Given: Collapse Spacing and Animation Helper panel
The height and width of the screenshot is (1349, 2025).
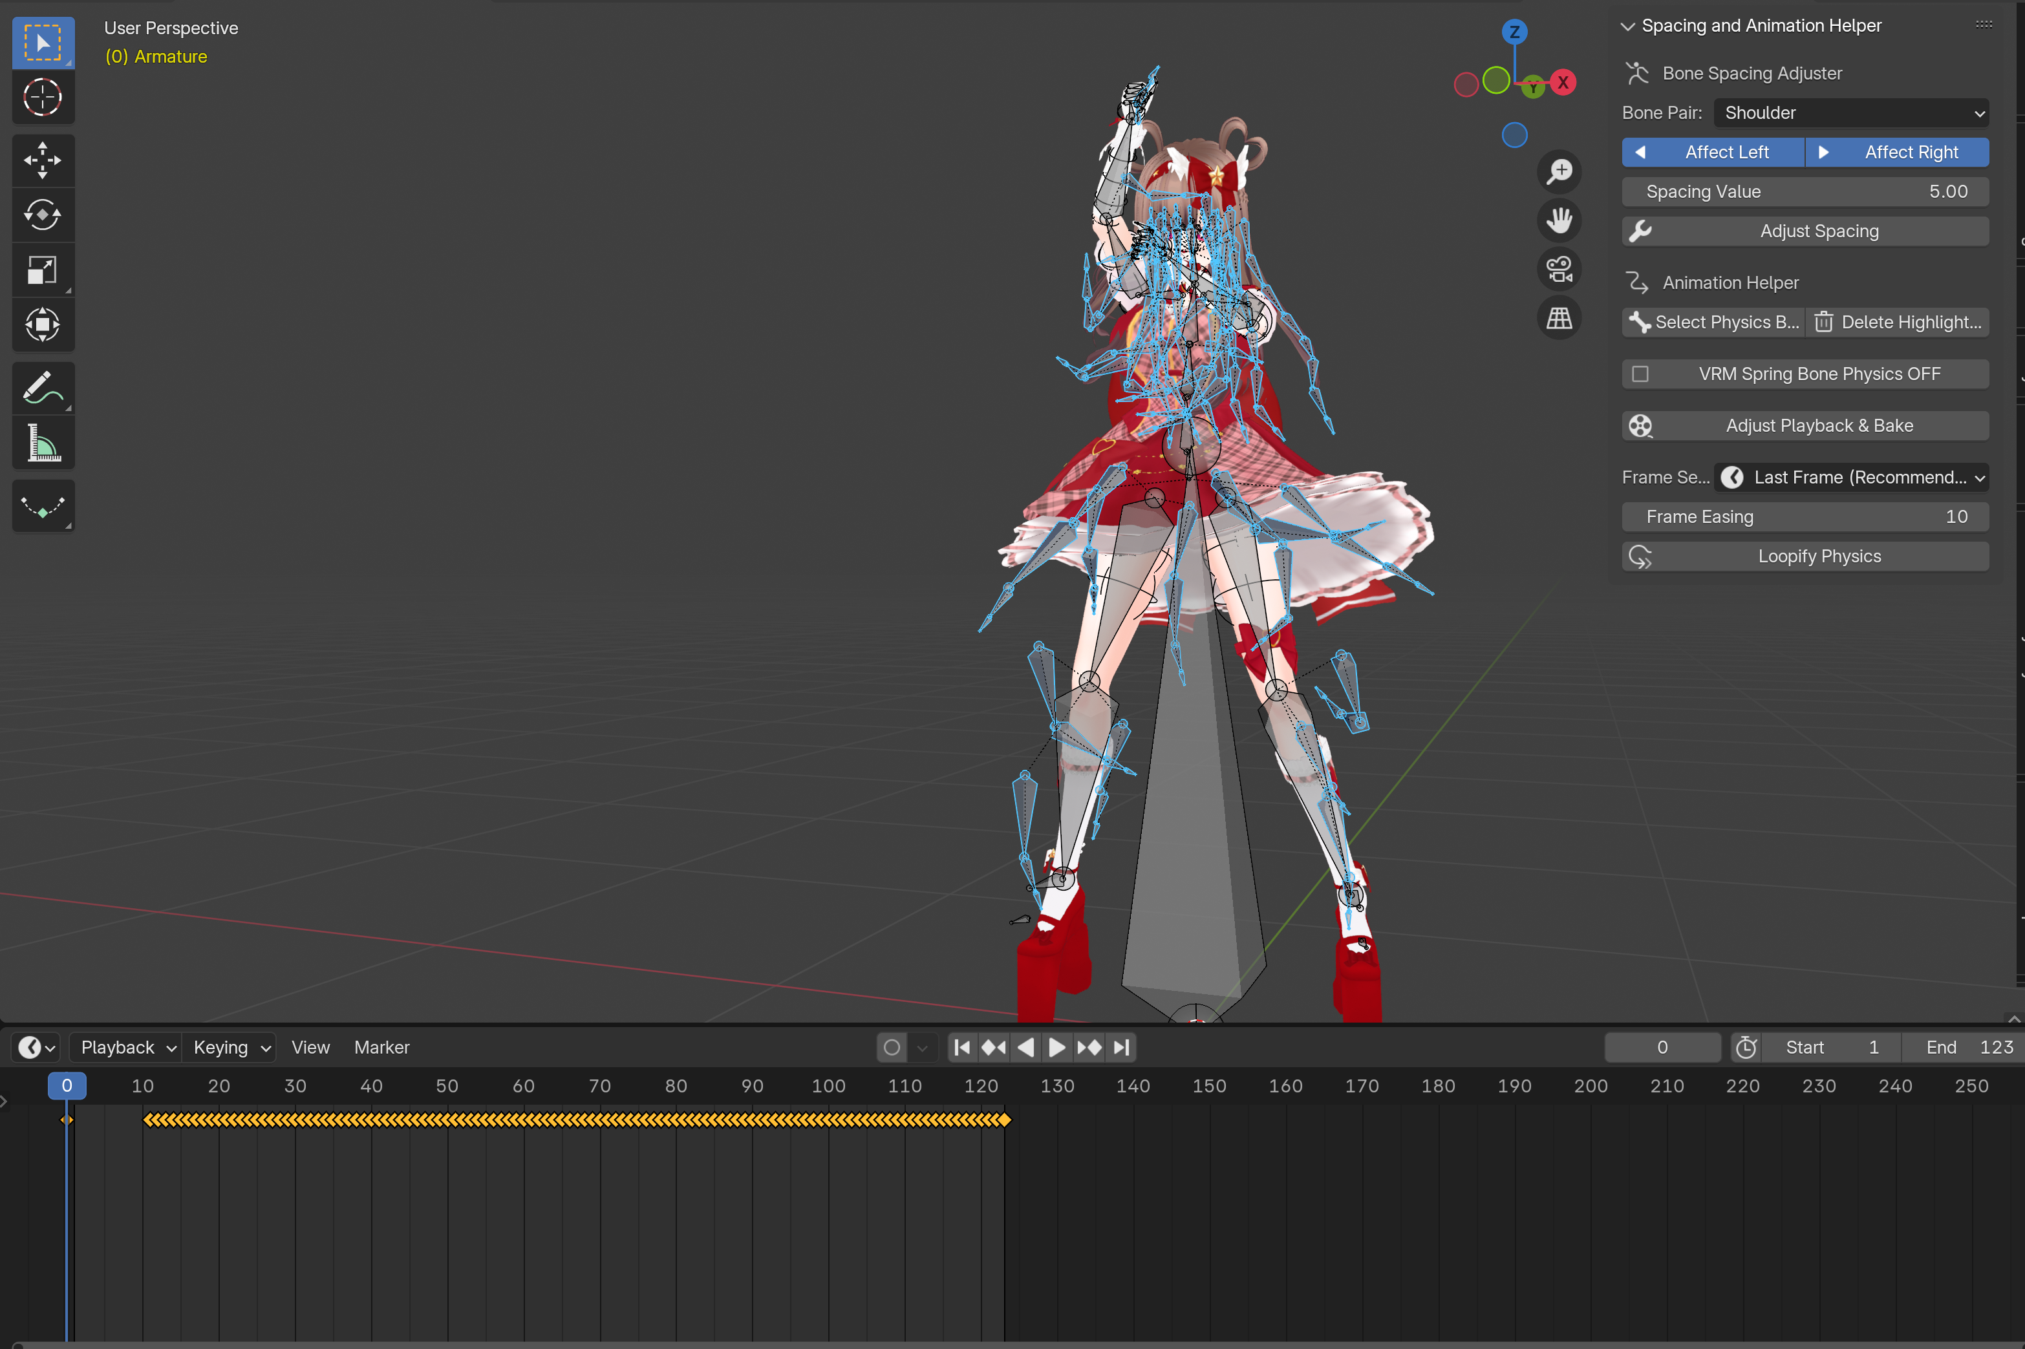Looking at the screenshot, I should (1627, 27).
